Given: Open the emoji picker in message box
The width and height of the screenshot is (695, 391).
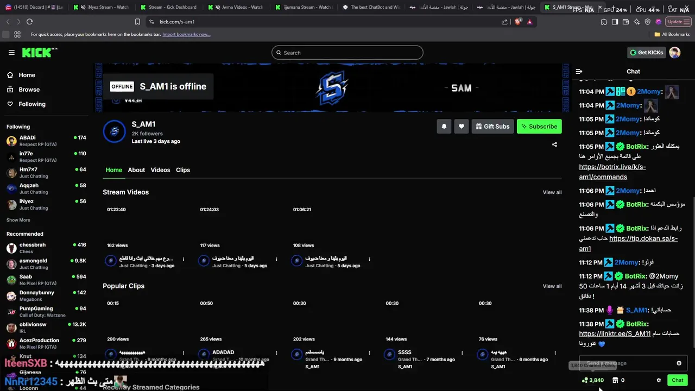Looking at the screenshot, I should 679,363.
